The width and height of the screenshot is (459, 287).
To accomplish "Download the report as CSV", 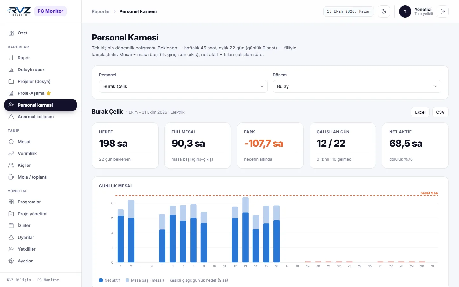I will [440, 112].
